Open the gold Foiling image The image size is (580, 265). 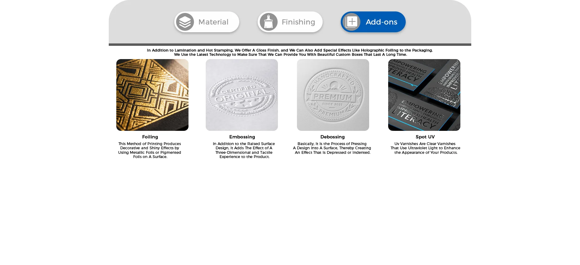click(x=152, y=95)
